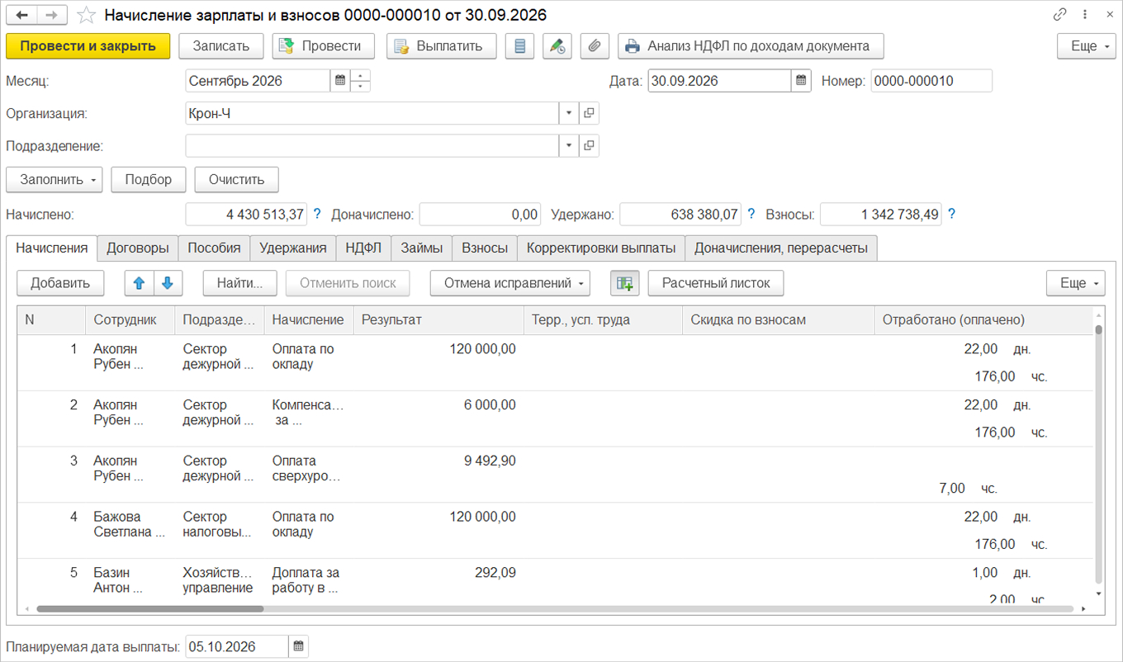This screenshot has height=662, width=1123.
Task: Click the green table details icon
Action: (x=624, y=283)
